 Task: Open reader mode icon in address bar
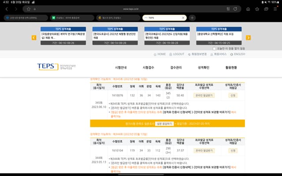(228, 9)
